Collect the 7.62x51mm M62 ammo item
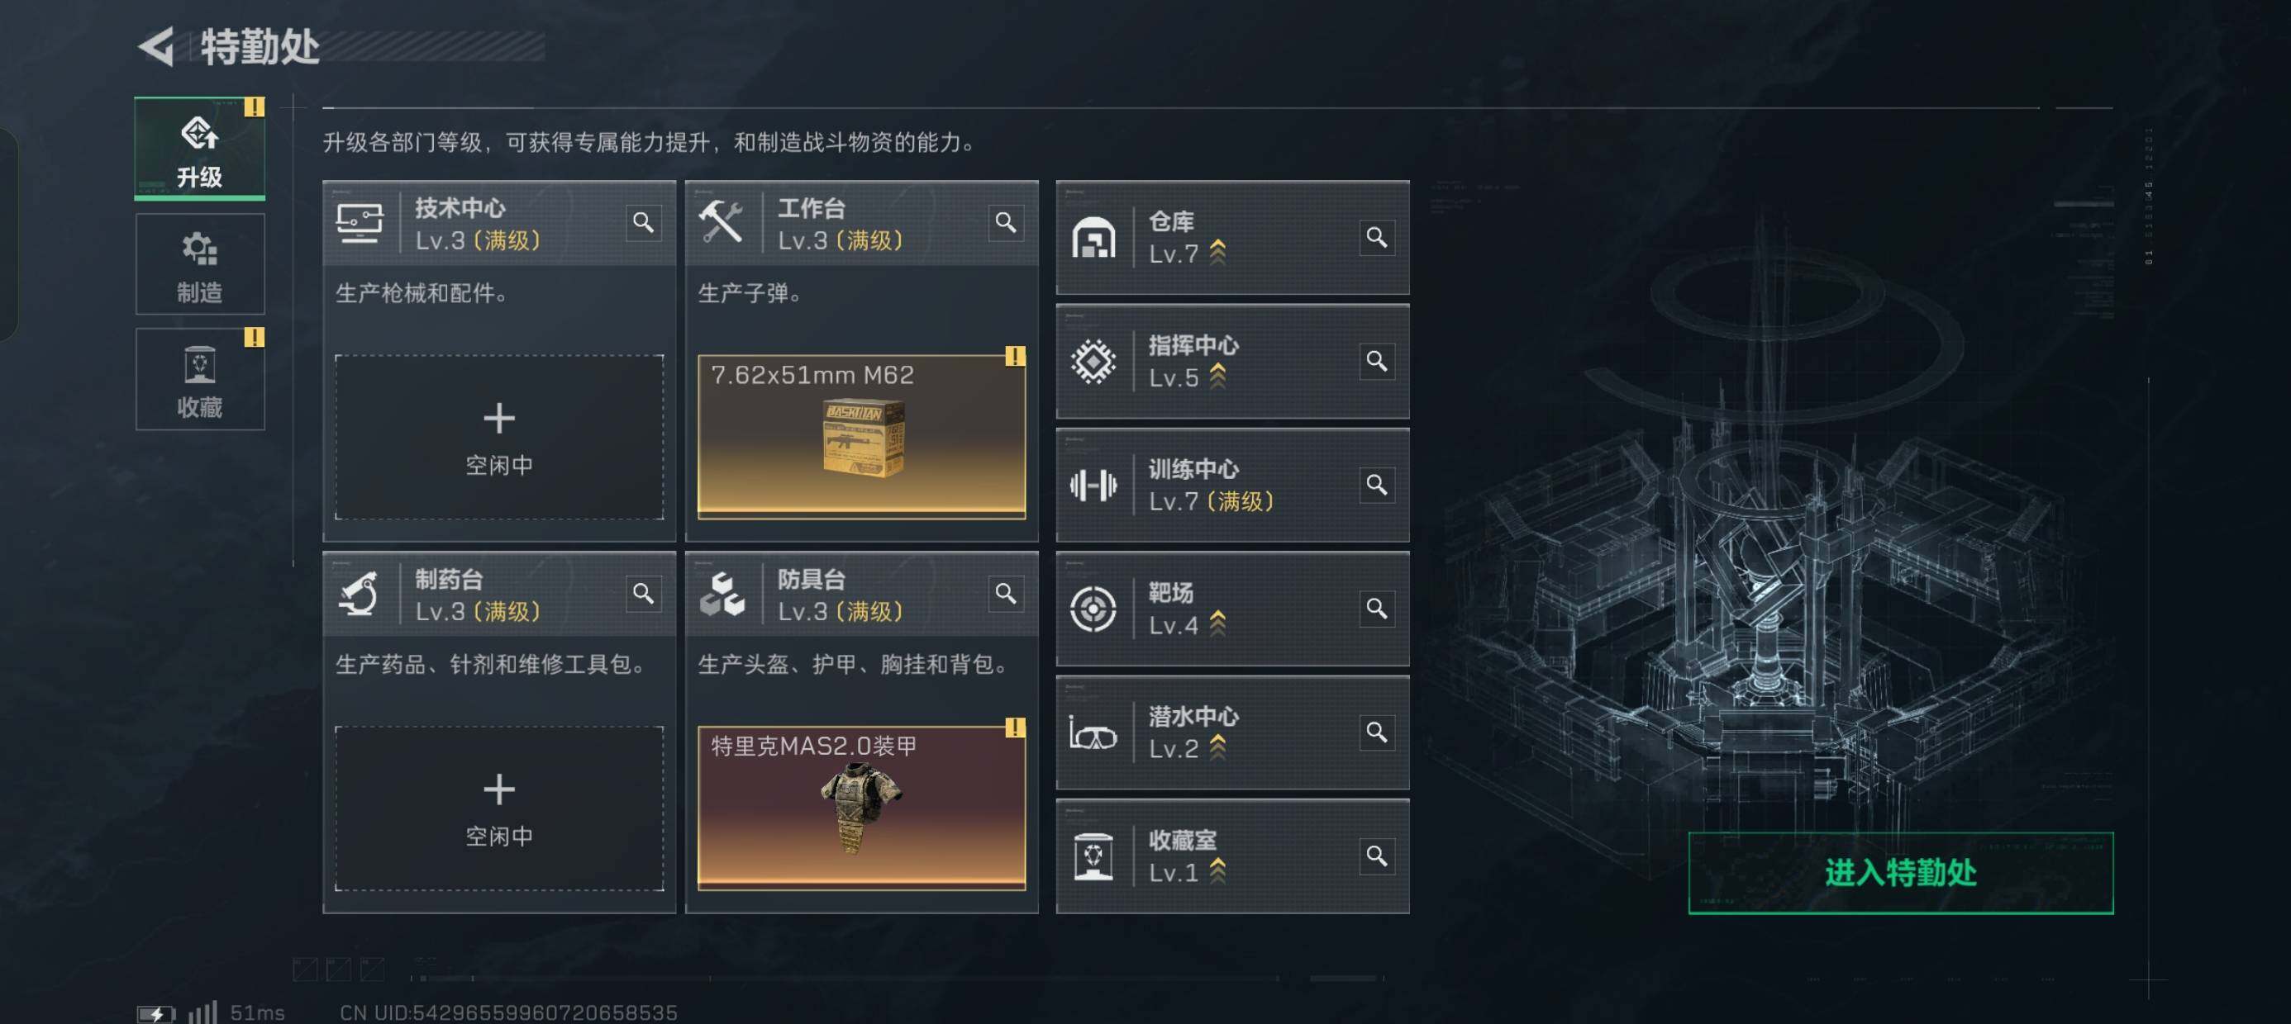The height and width of the screenshot is (1024, 2291). [x=861, y=437]
